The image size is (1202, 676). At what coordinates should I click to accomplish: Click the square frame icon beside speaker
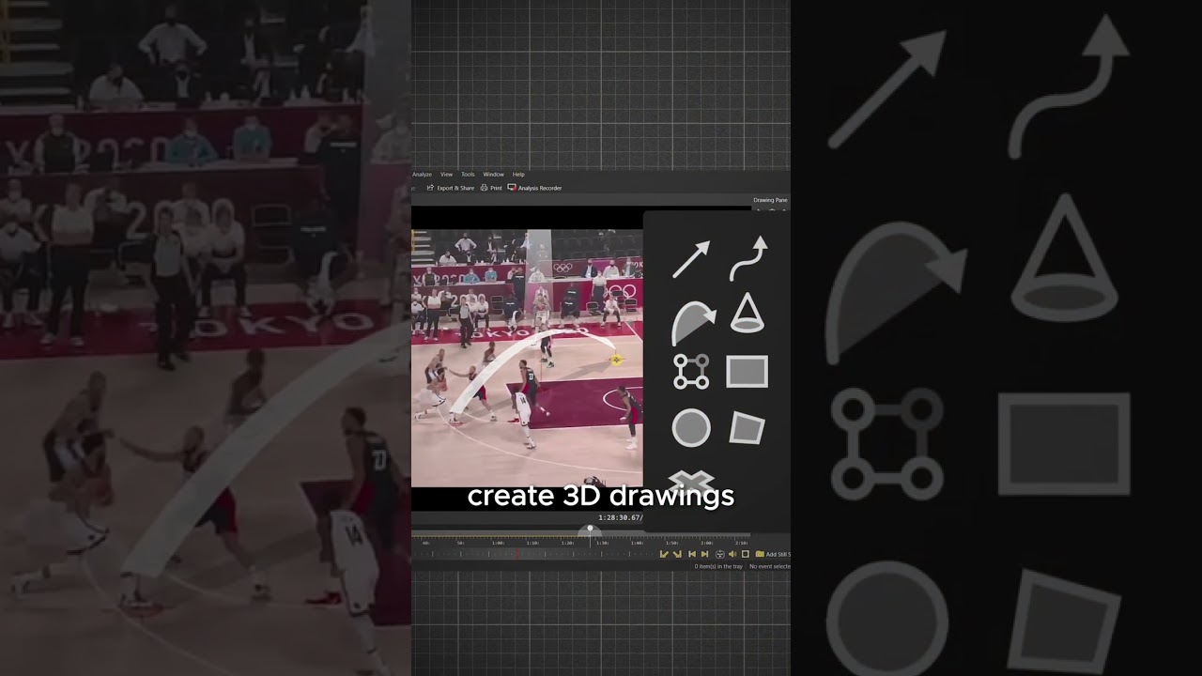[746, 554]
